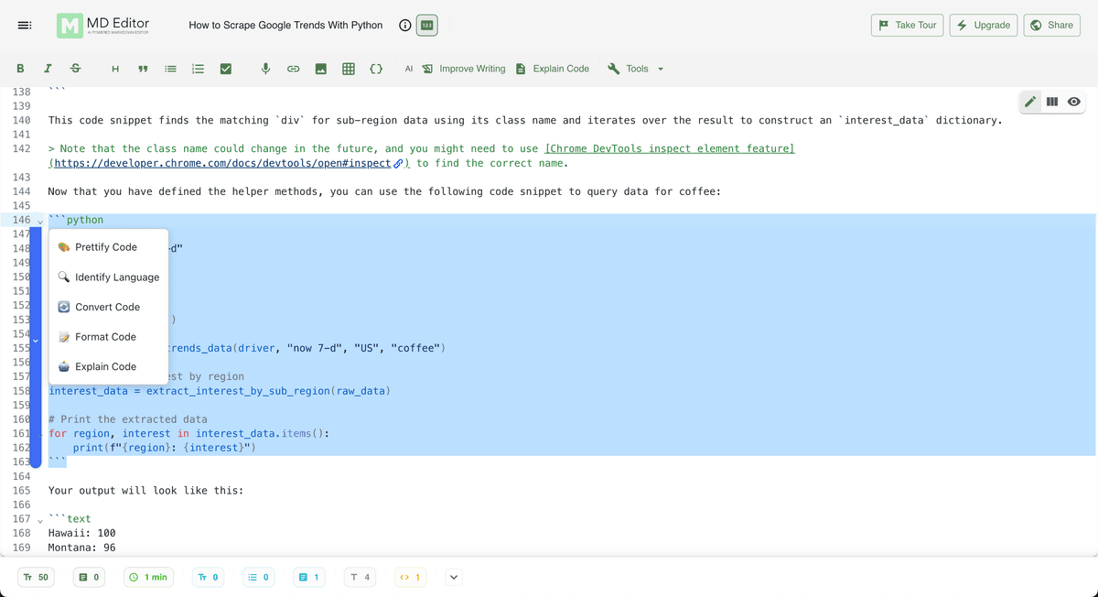Insert a block quote
The width and height of the screenshot is (1098, 597).
point(142,69)
